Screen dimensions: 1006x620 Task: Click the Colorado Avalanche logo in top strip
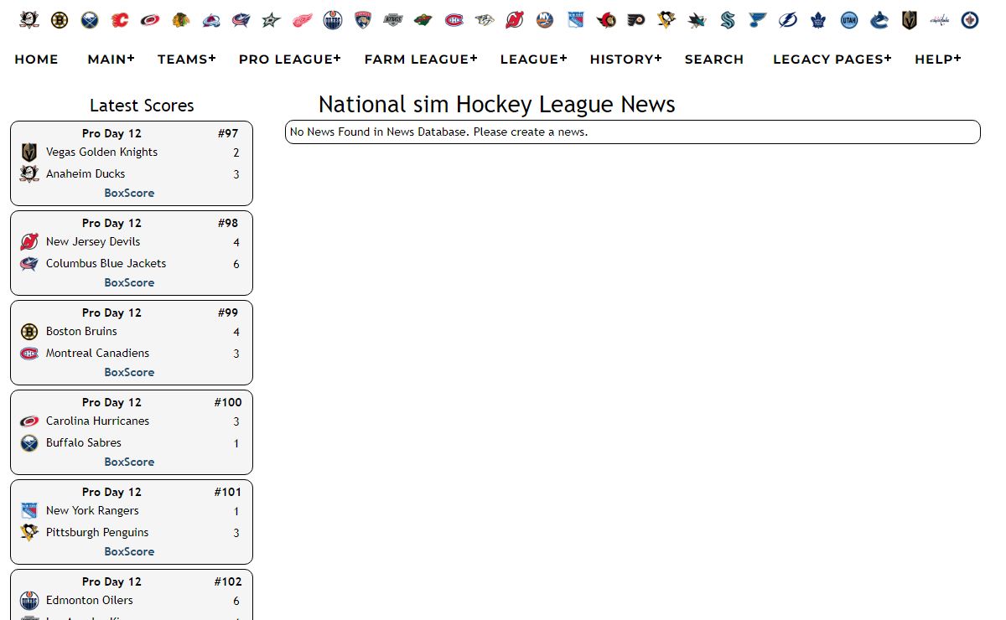211,20
